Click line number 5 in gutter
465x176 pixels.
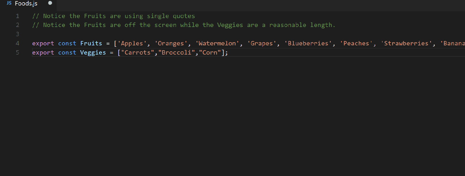tap(18, 53)
